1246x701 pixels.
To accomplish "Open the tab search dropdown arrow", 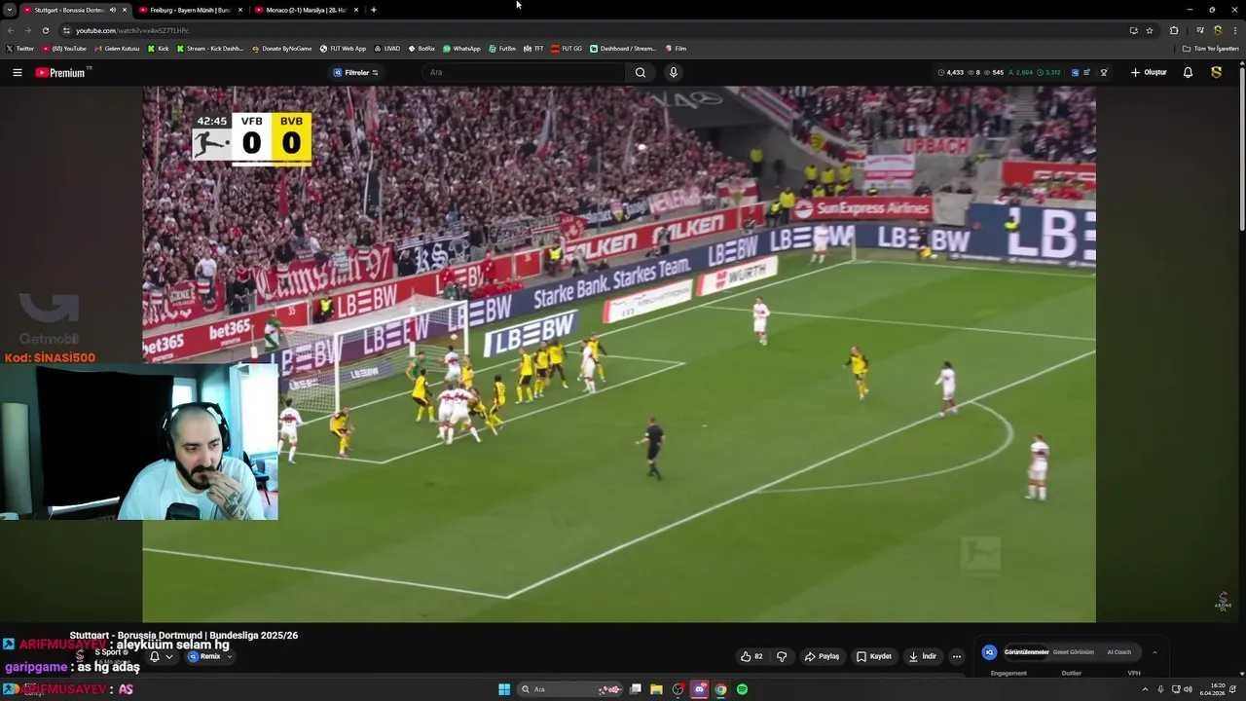I will point(11,10).
